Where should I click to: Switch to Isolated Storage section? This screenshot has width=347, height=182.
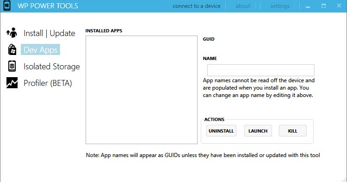(52, 67)
